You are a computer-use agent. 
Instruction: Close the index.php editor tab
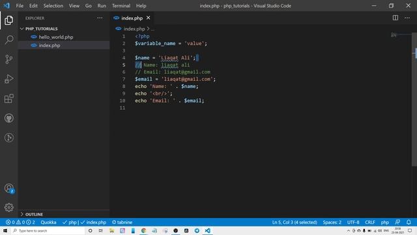148,18
